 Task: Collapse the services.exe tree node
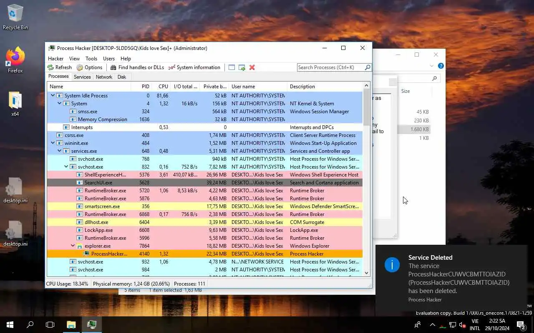point(59,151)
